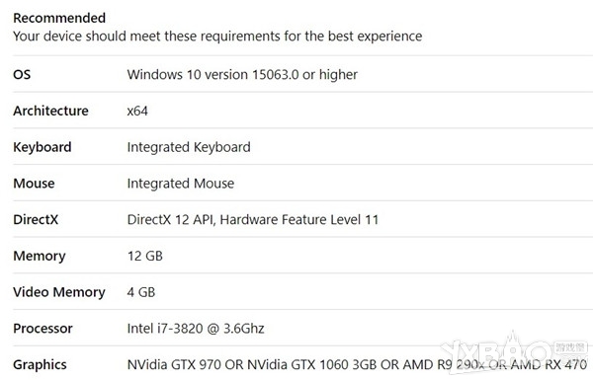
Task: Click the Graphics row label
Action: coord(40,365)
